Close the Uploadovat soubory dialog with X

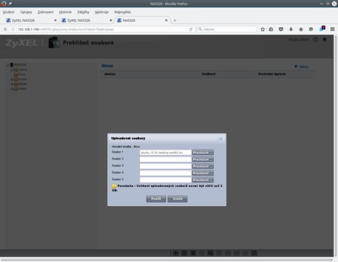point(220,138)
